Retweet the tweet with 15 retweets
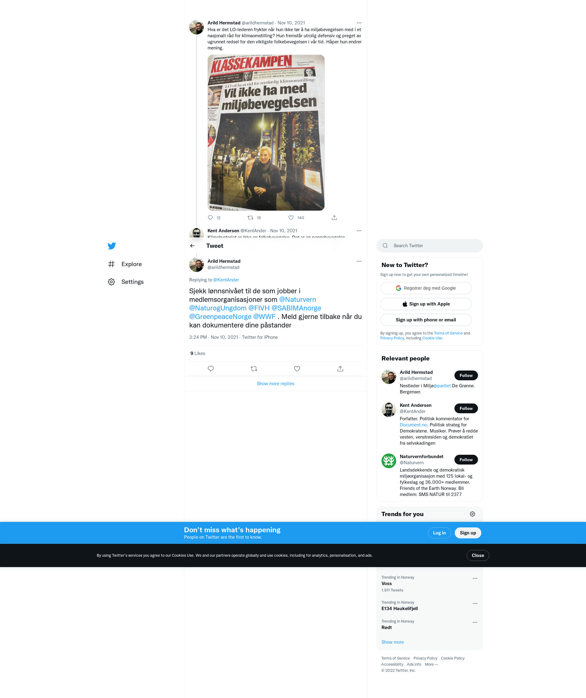This screenshot has width=586, height=698. point(250,218)
